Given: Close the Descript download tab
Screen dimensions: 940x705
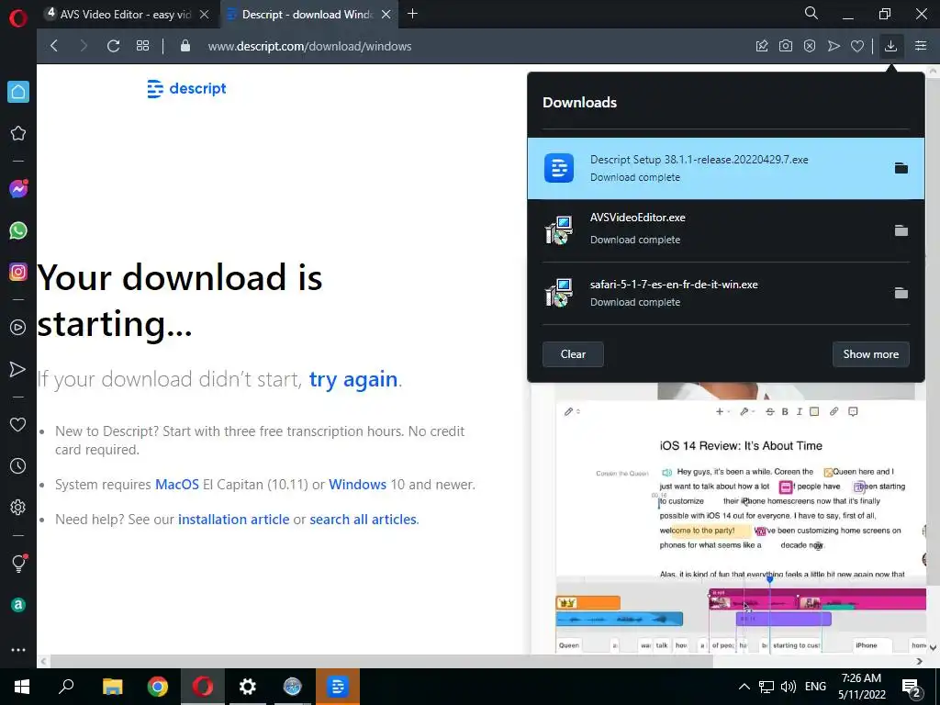Looking at the screenshot, I should click(386, 15).
